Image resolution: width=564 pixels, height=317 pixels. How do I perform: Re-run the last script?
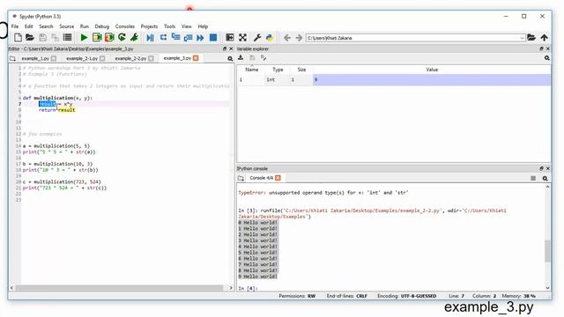(122, 37)
